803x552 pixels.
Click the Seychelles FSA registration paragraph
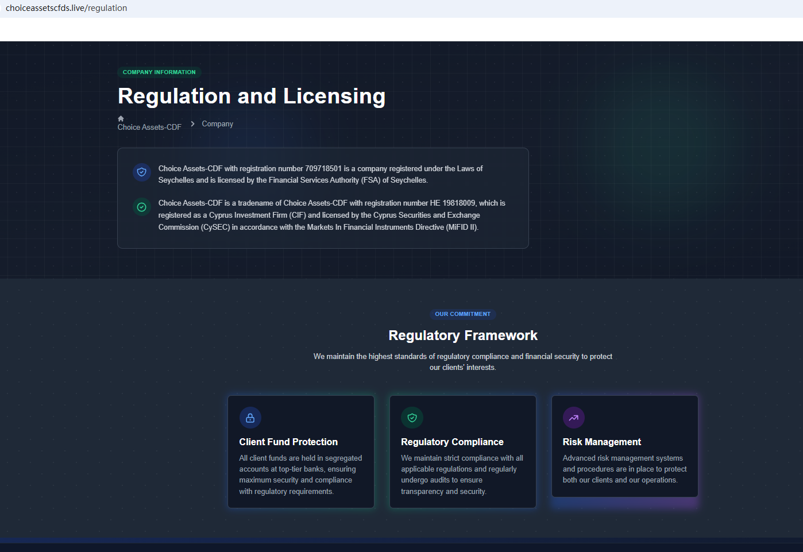[x=321, y=174]
